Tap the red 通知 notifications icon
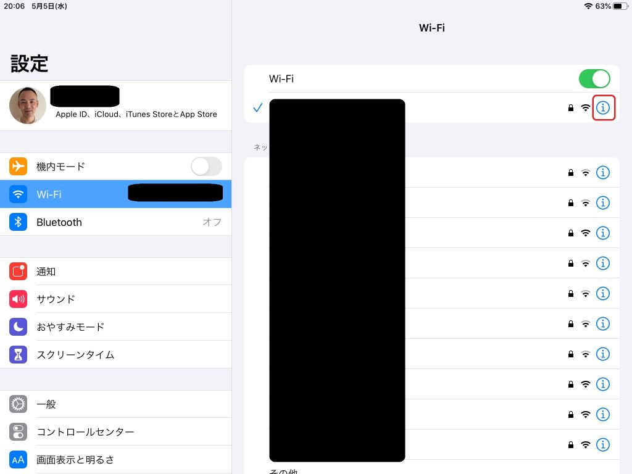 (19, 272)
